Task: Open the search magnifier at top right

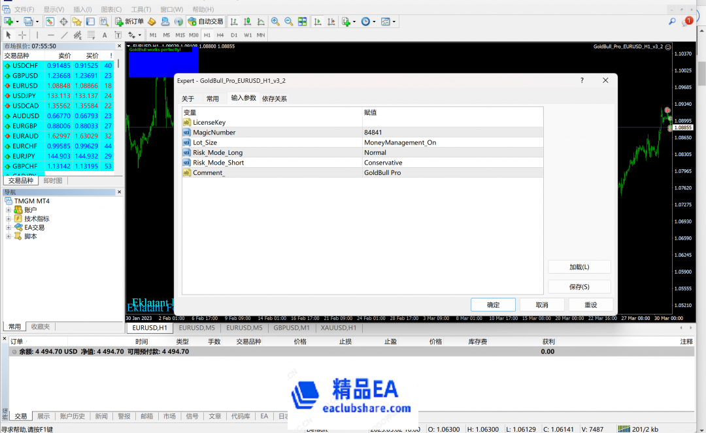Action: click(672, 21)
